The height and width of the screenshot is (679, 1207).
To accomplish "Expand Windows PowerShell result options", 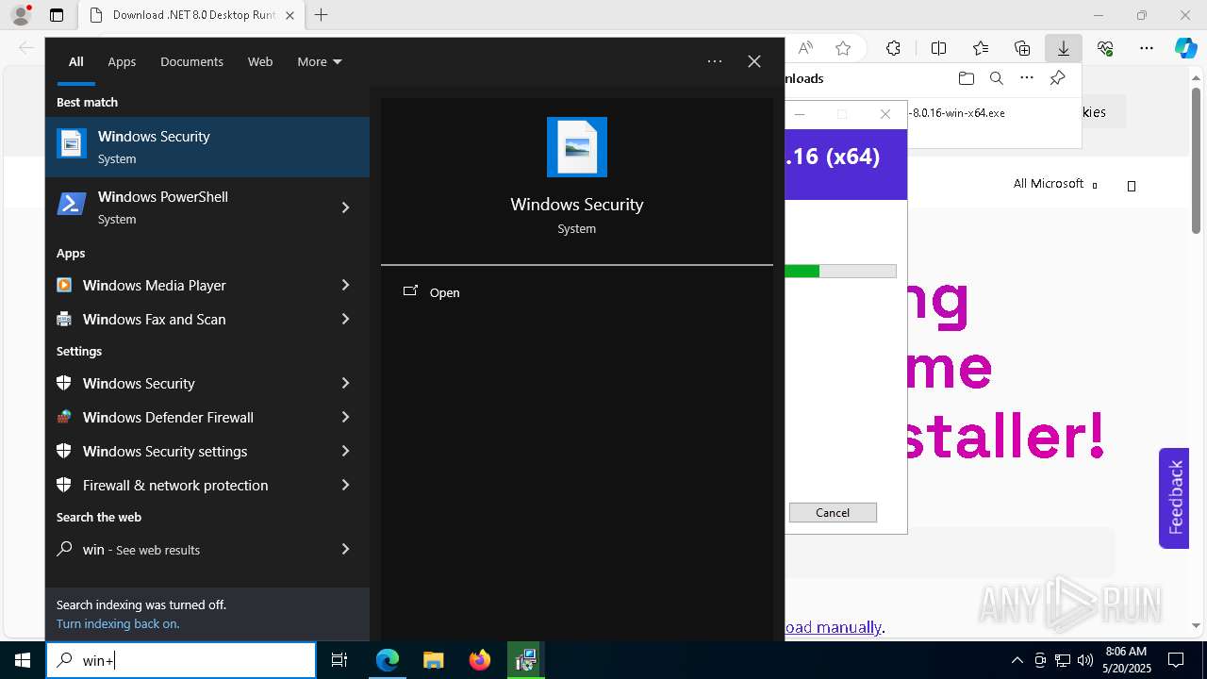I will point(345,207).
